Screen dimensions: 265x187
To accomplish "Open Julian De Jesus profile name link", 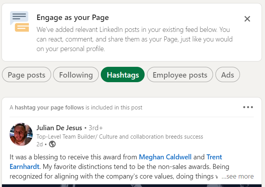I will click(59, 128).
